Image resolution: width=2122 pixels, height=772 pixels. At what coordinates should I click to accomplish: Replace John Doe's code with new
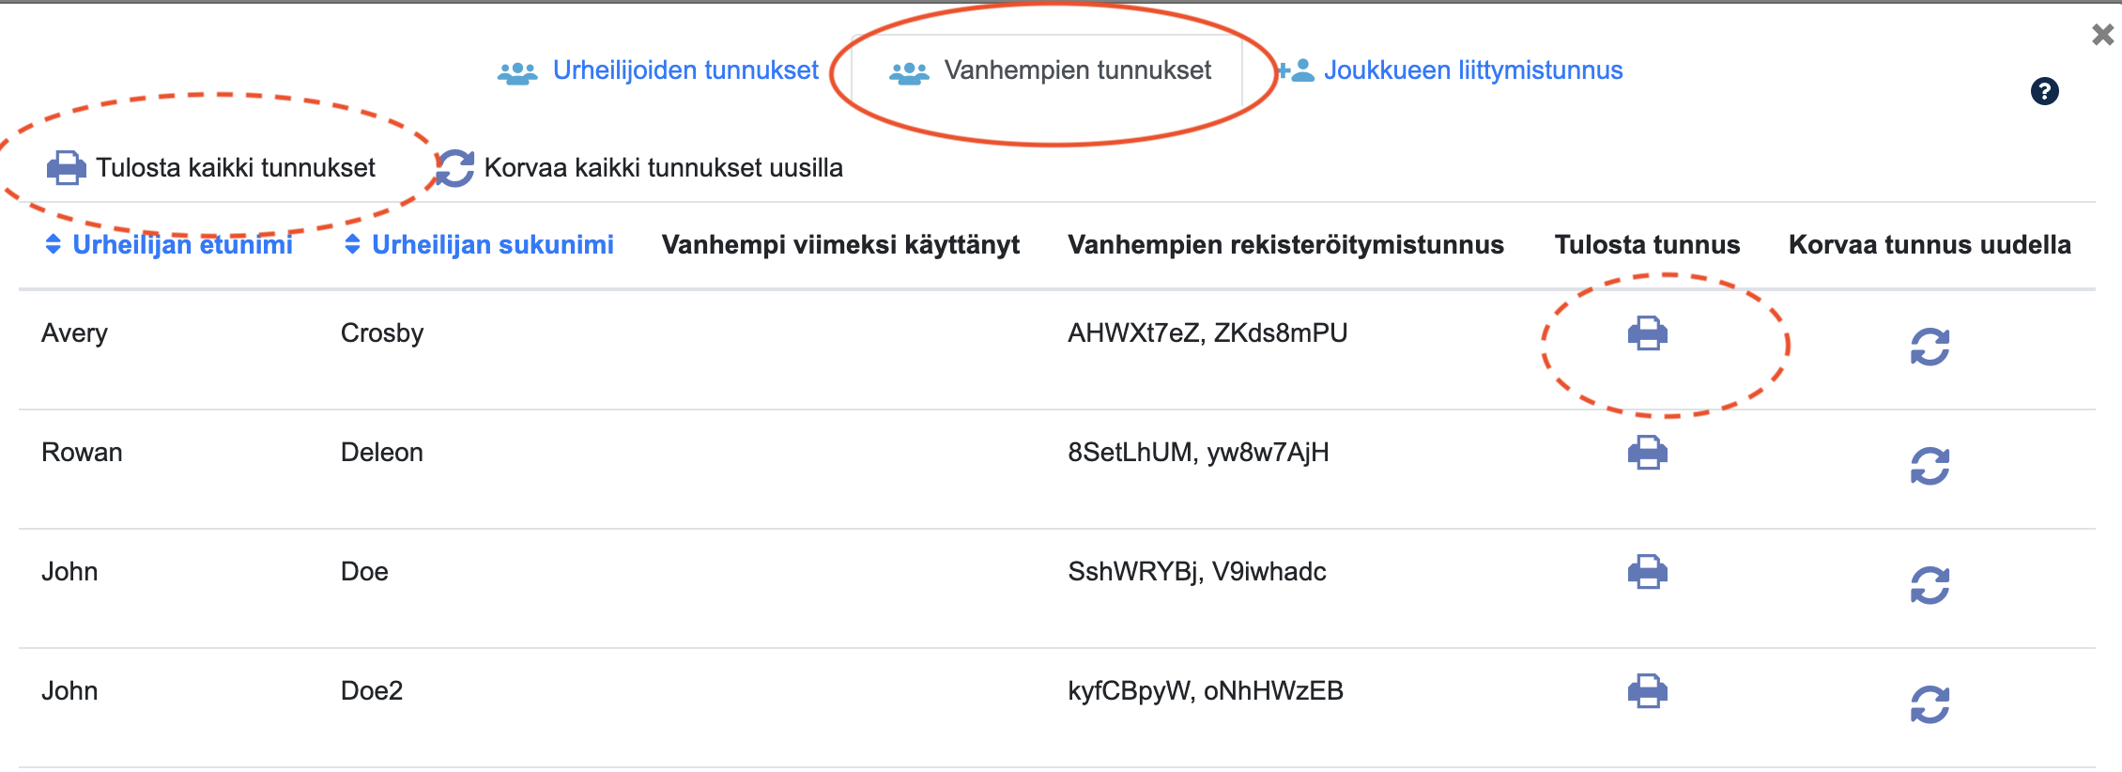click(1930, 585)
